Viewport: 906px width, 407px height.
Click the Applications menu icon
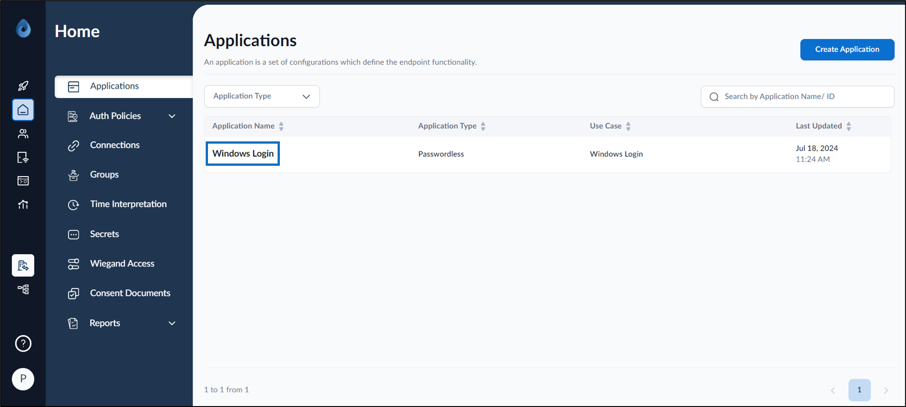click(x=73, y=86)
